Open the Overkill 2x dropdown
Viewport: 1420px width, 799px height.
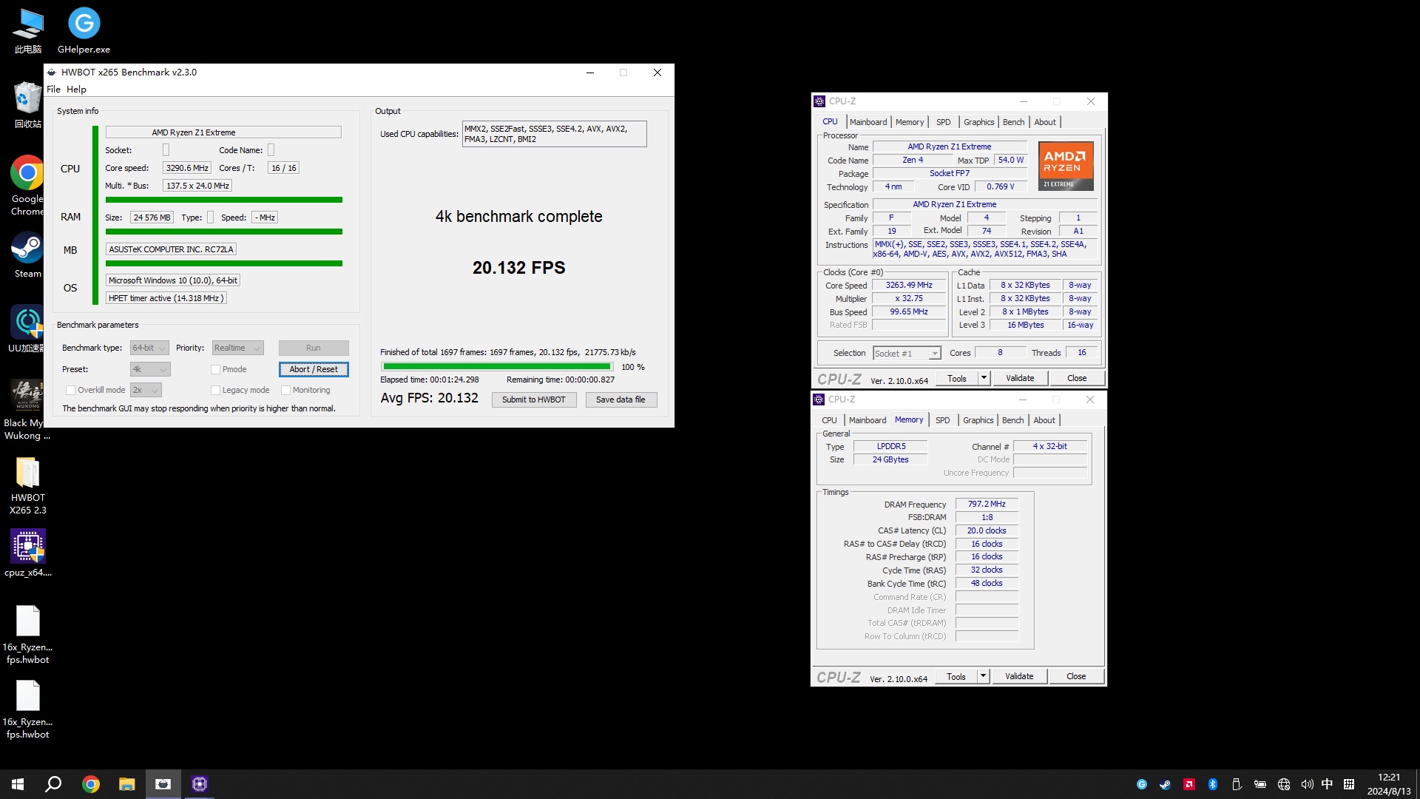[x=146, y=390]
